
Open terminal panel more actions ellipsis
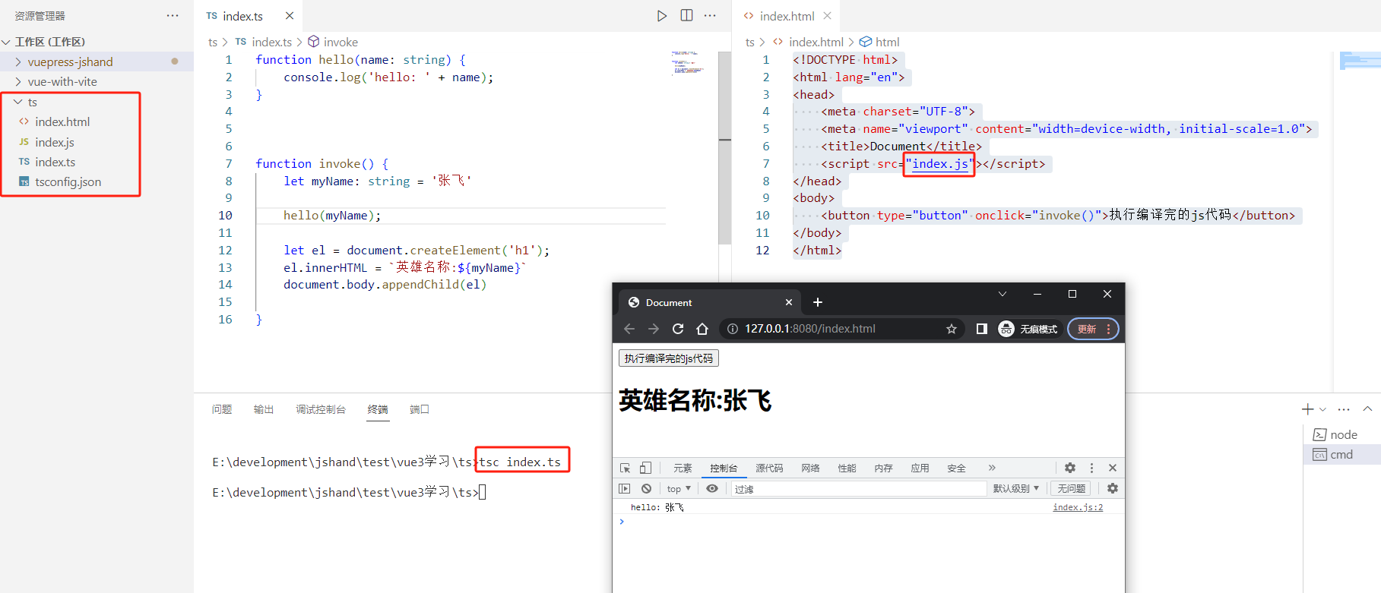(1344, 409)
